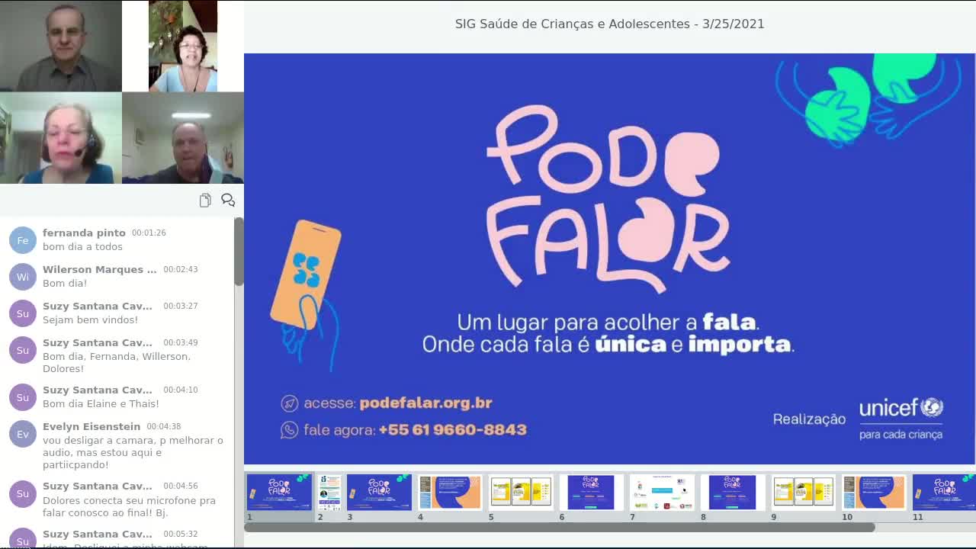Click the 'Fe' avatar of fernanda pinto
The width and height of the screenshot is (976, 549).
click(x=23, y=240)
